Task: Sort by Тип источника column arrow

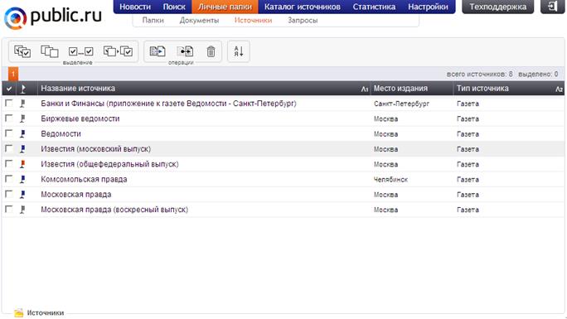Action: [559, 89]
